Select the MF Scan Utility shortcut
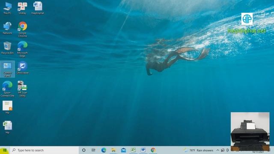Image resolution: width=274 pixels, height=154 pixels. click(x=22, y=89)
